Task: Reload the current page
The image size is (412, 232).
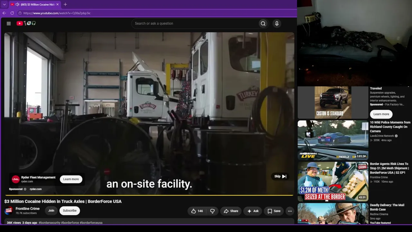Action: point(12,13)
